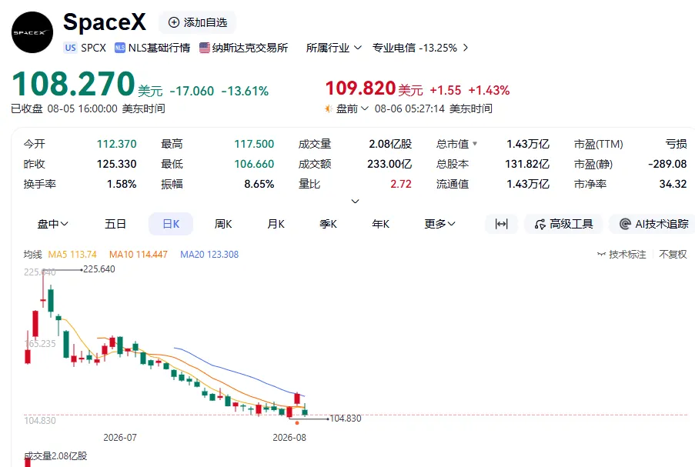Image resolution: width=695 pixels, height=467 pixels.
Task: Click the MA5 113.74 indicator
Action: 72,255
